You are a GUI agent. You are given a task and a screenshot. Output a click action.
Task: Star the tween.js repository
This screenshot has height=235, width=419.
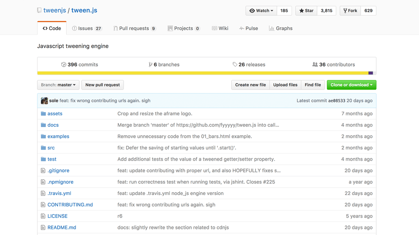306,10
